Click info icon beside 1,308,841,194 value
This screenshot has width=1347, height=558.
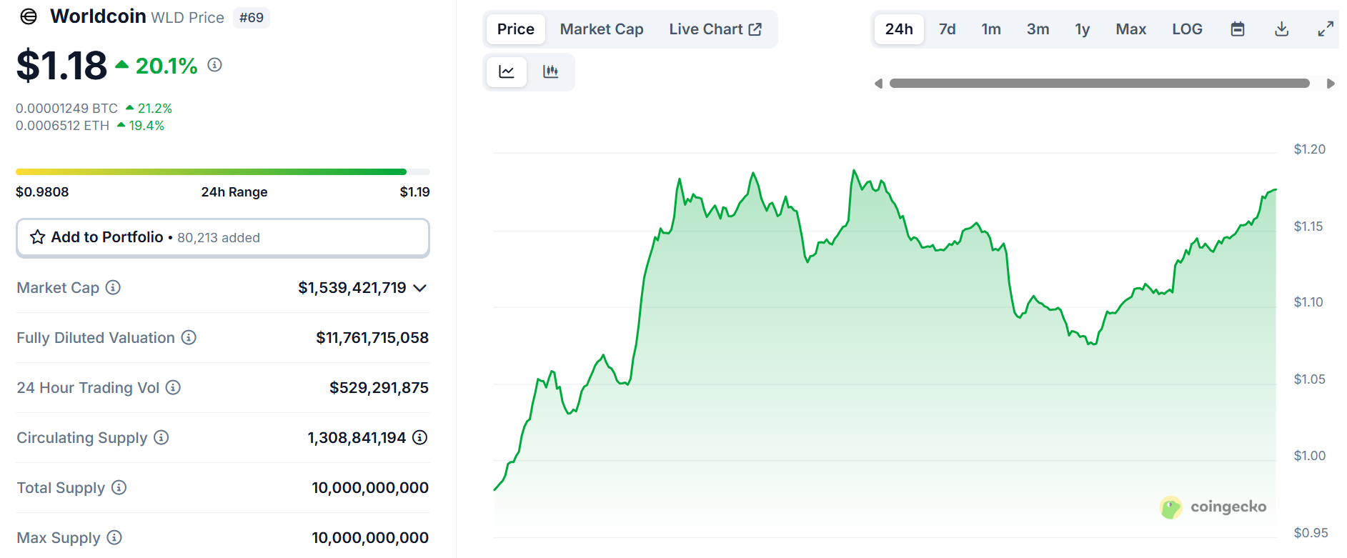coord(420,437)
